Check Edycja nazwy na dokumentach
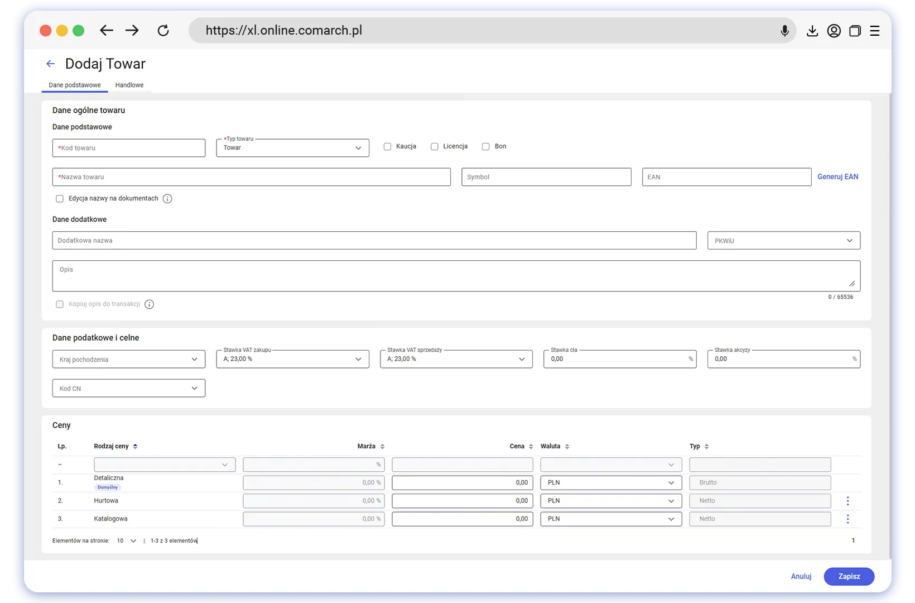This screenshot has height=603, width=915. pos(60,199)
